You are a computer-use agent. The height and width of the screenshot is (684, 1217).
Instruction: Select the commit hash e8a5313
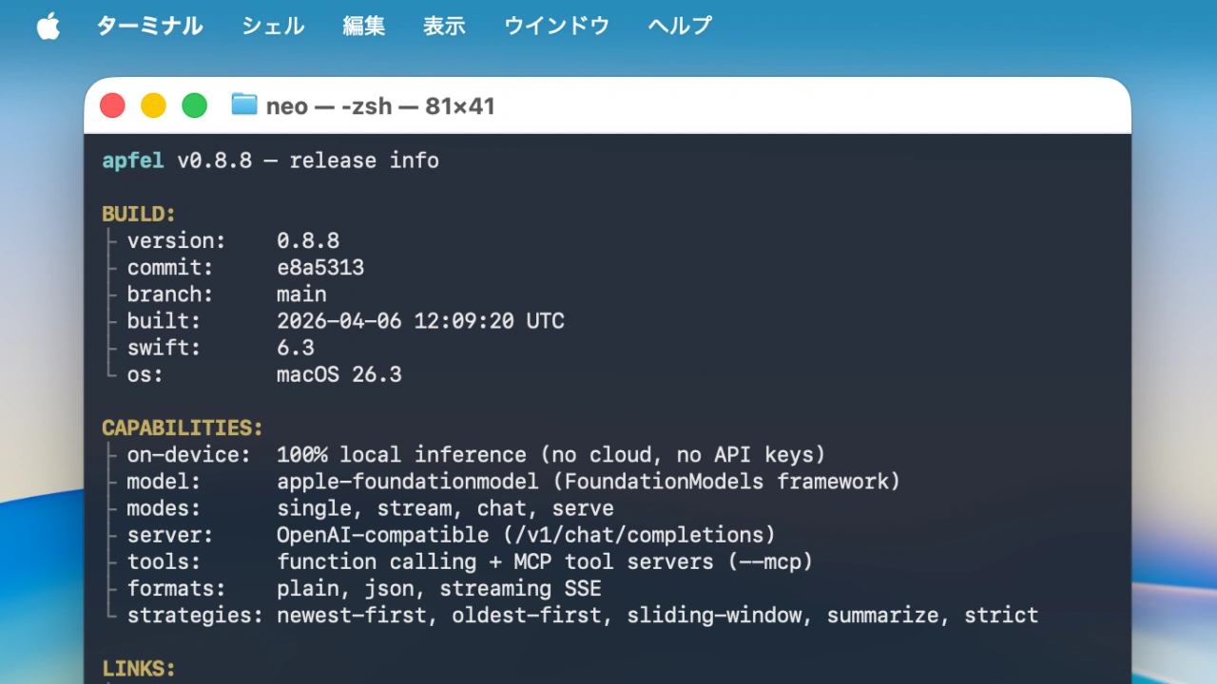pos(319,267)
